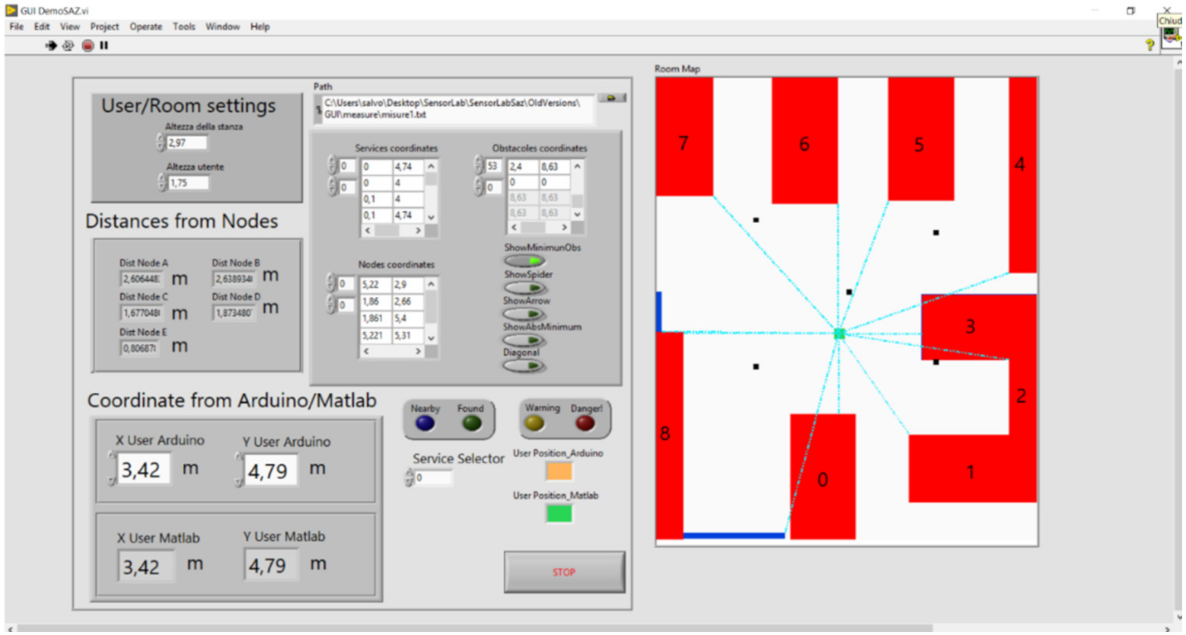
Task: Open context help with the question mark icon
Action: tap(1149, 46)
